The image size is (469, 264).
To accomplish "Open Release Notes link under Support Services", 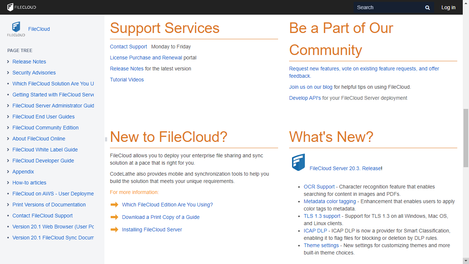I will pyautogui.click(x=127, y=69).
